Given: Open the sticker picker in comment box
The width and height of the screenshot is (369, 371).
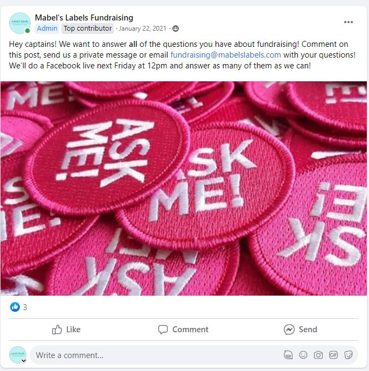Looking at the screenshot, I should click(349, 355).
